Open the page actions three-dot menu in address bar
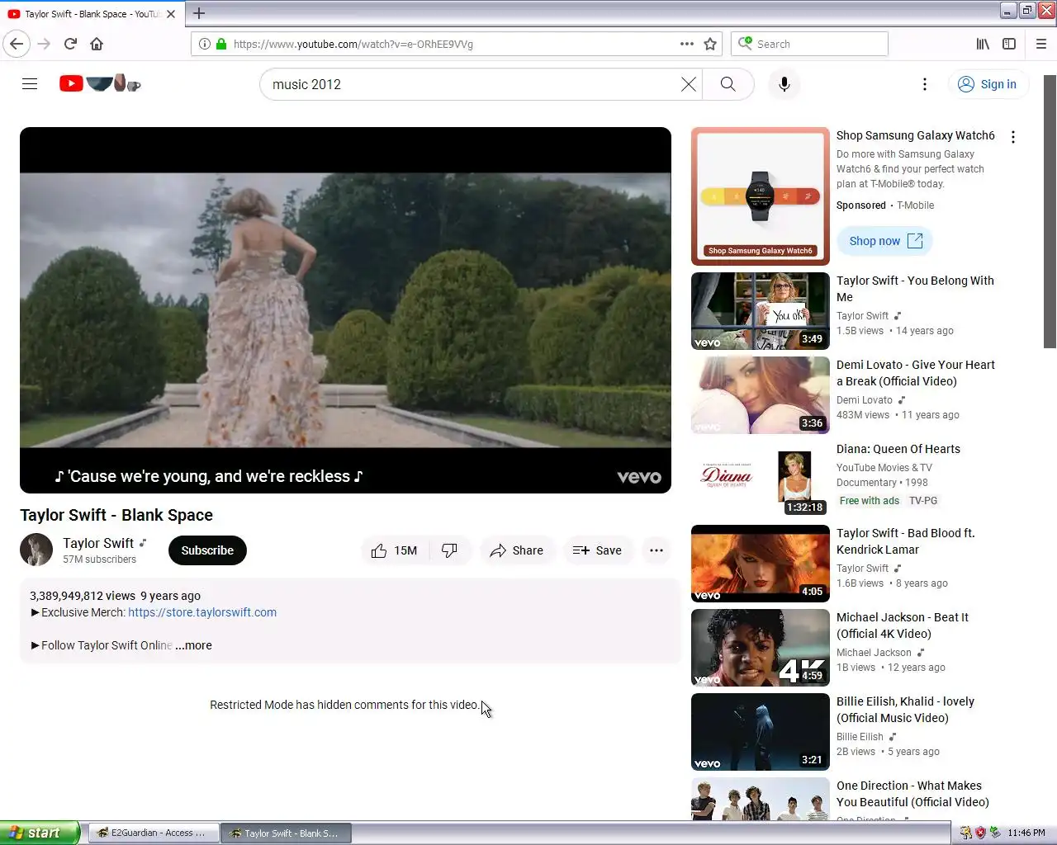The width and height of the screenshot is (1057, 845). pyautogui.click(x=686, y=44)
